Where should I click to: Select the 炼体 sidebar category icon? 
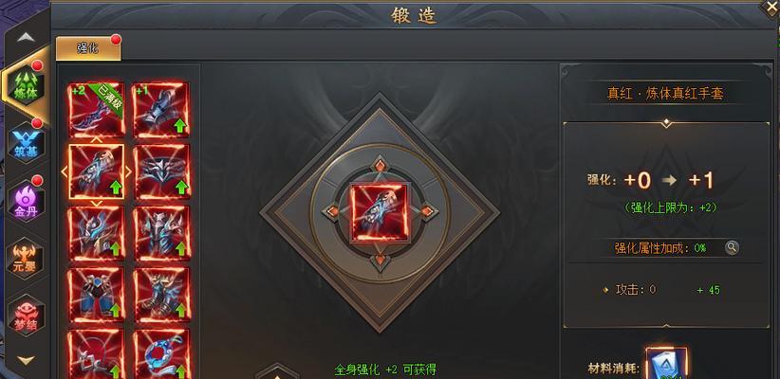pyautogui.click(x=27, y=86)
